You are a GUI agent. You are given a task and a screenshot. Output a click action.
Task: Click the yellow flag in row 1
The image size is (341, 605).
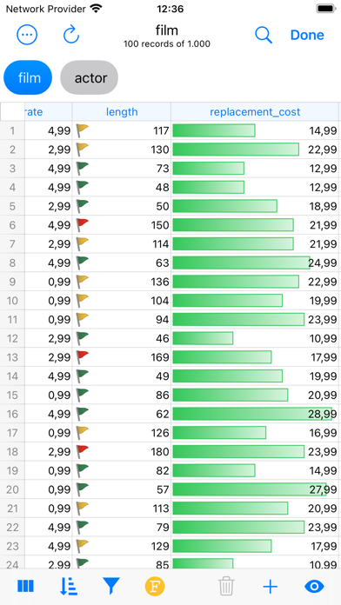point(83,130)
